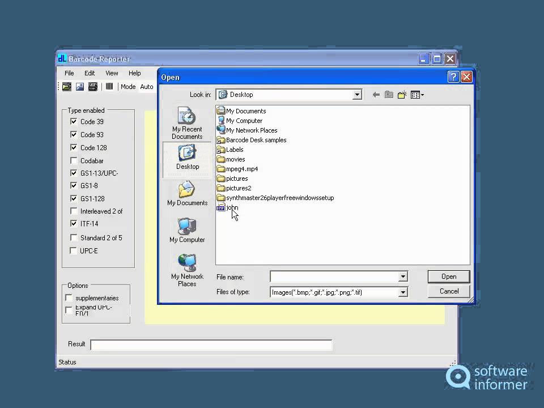
Task: Enable the supplementaries option checkbox
Action: pyautogui.click(x=69, y=297)
